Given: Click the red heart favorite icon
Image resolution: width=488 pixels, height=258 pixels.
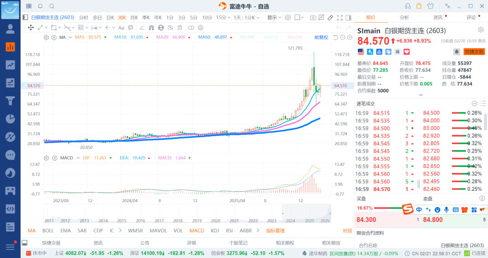Looking at the screenshot, I should (x=407, y=52).
